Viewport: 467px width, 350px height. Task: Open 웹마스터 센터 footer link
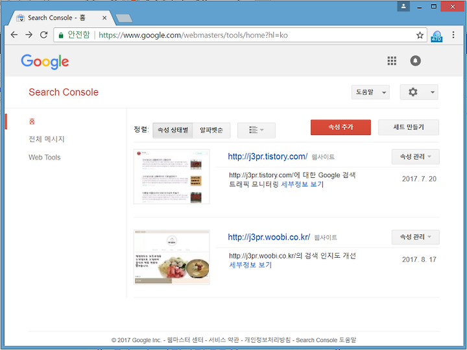[x=186, y=340]
